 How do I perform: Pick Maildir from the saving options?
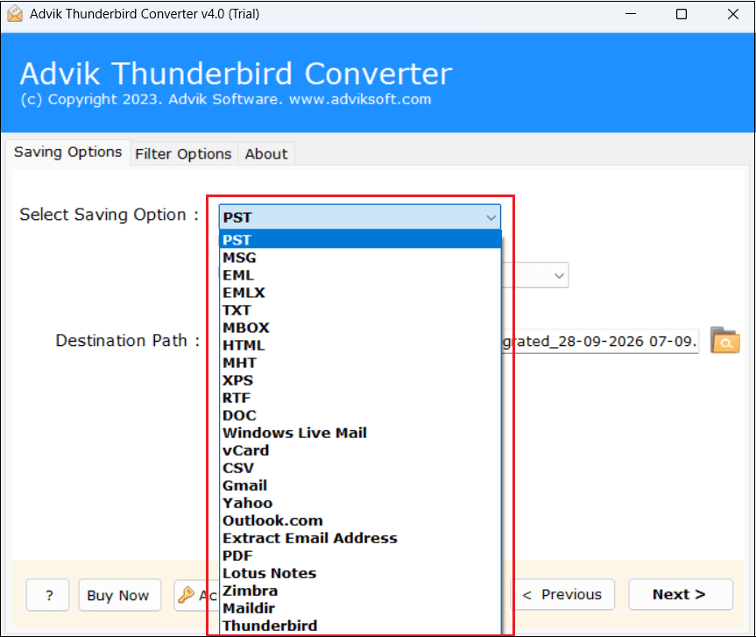361,608
